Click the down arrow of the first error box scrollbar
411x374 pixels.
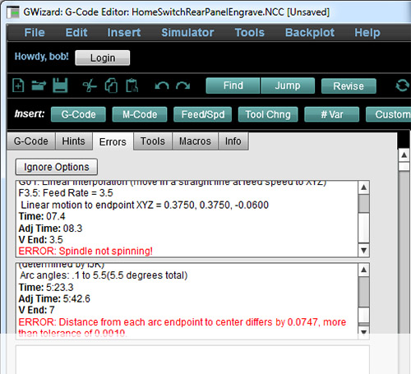click(364, 250)
